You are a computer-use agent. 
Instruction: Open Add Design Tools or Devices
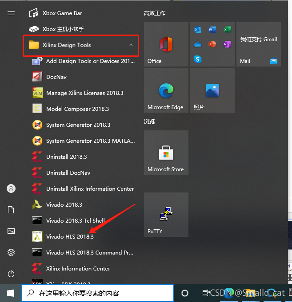tap(81, 61)
